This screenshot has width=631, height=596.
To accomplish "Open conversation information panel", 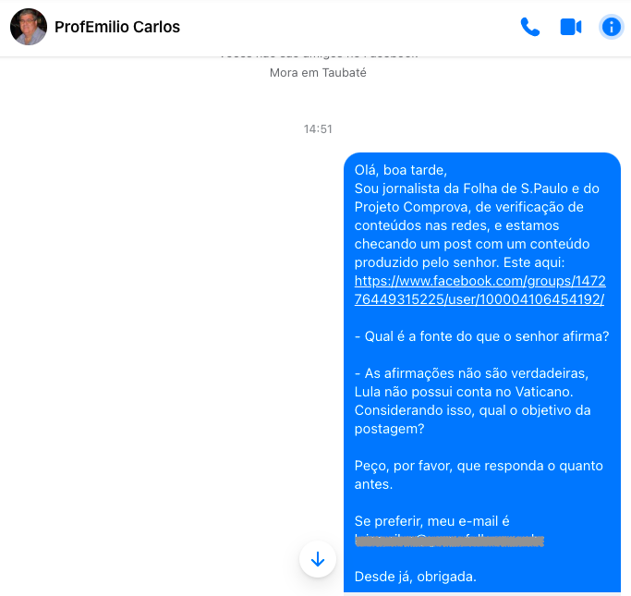I will [612, 27].
